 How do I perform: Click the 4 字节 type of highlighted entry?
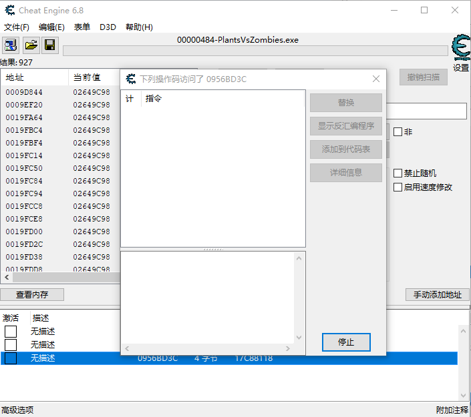(x=206, y=358)
